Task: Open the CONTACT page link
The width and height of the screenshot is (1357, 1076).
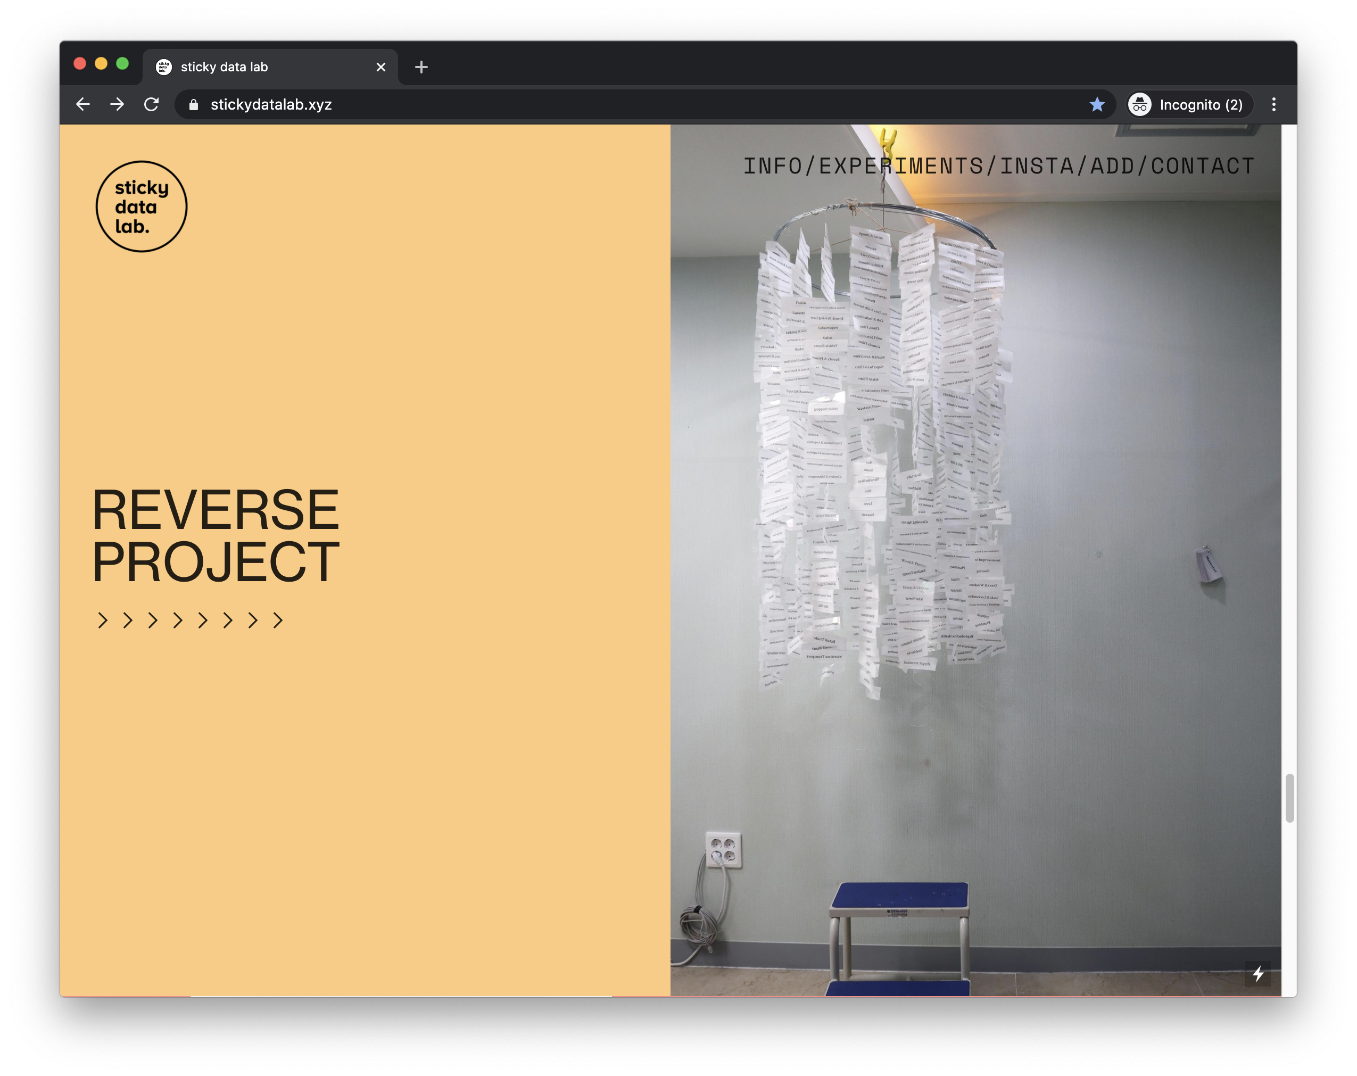Action: coord(1202,166)
